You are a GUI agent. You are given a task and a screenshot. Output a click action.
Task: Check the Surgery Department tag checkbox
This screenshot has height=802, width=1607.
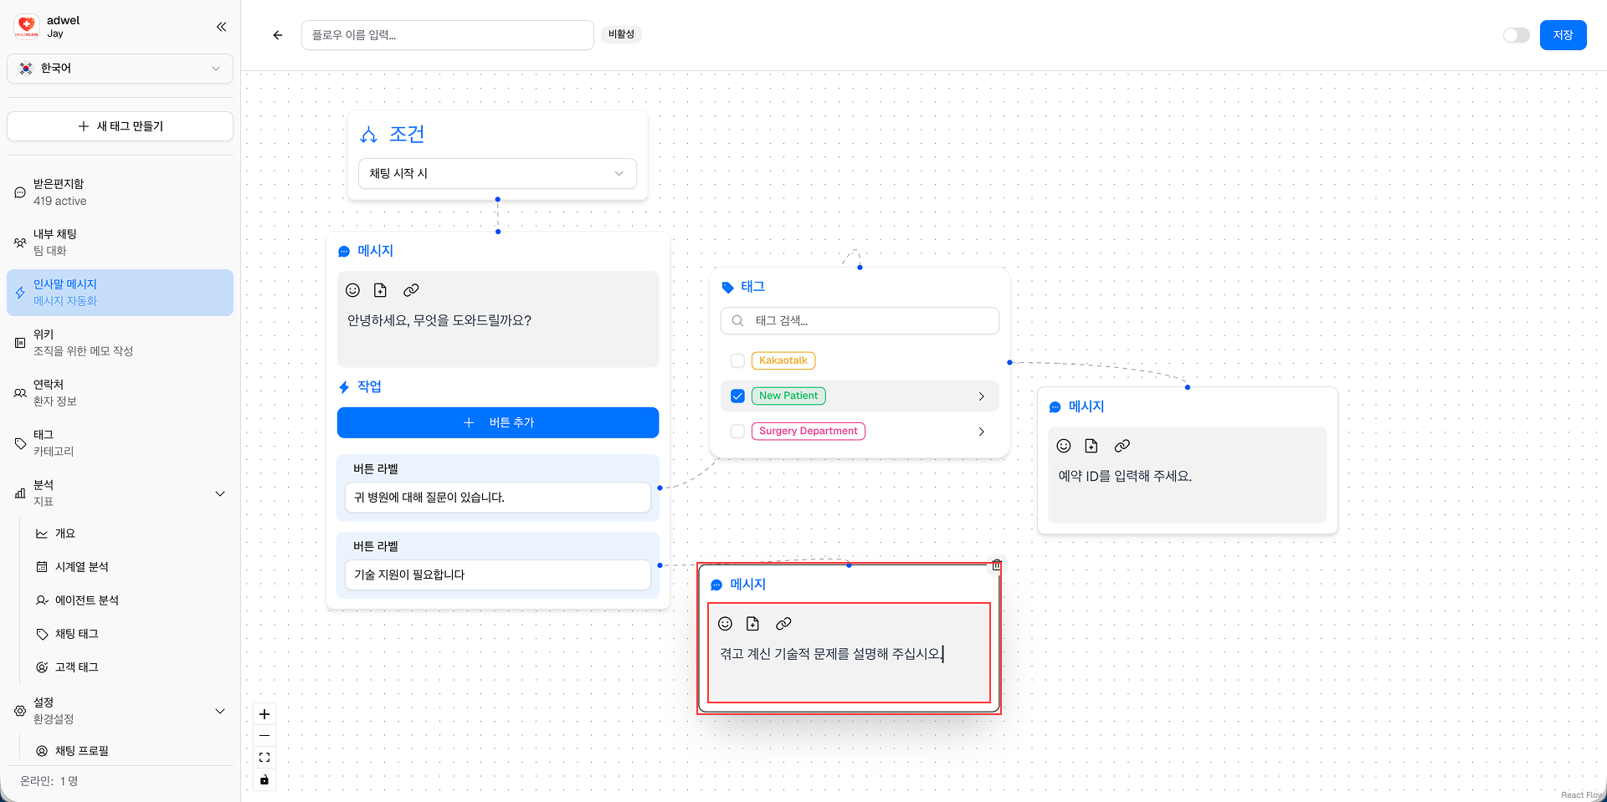pyautogui.click(x=737, y=432)
